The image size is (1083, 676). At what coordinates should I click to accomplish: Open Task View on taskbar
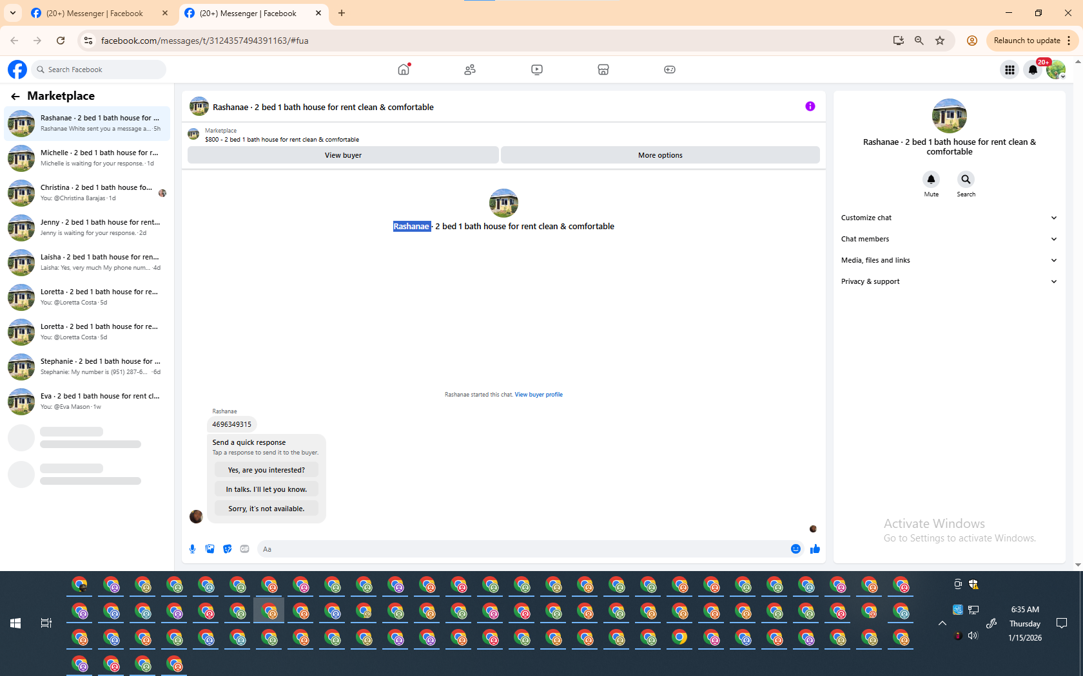click(46, 623)
